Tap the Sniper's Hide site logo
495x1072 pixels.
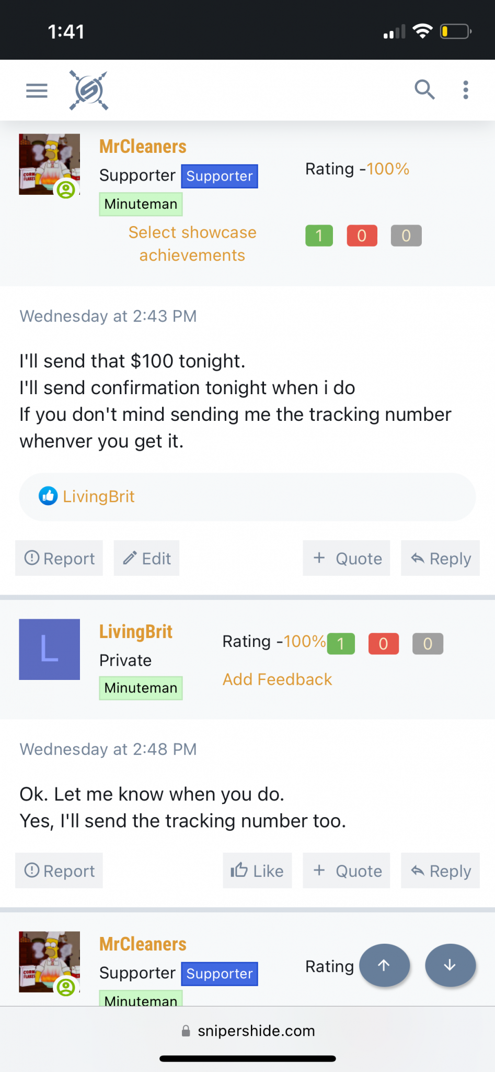coord(89,91)
